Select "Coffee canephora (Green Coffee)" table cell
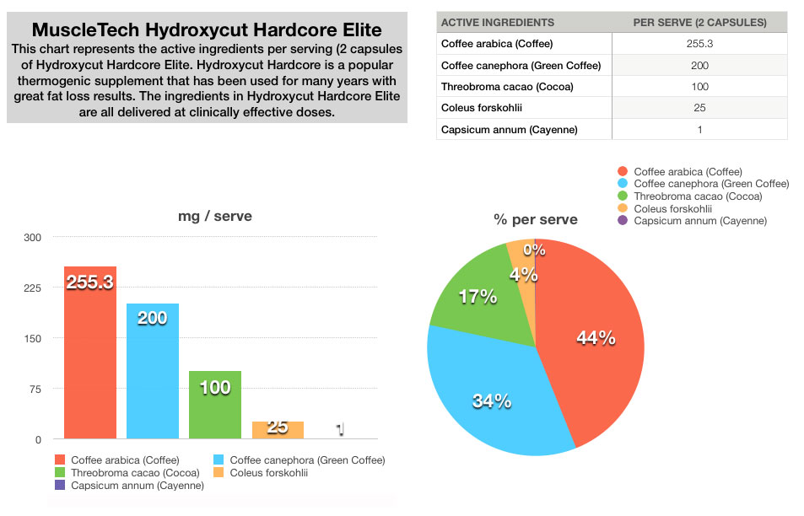The image size is (804, 516). pyautogui.click(x=524, y=65)
